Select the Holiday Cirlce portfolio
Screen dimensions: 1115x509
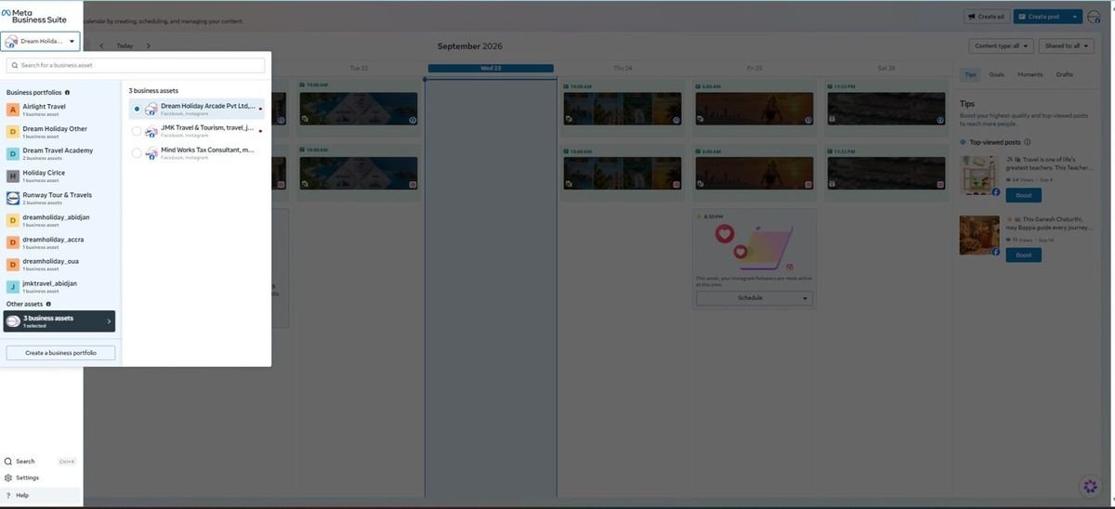tap(61, 176)
